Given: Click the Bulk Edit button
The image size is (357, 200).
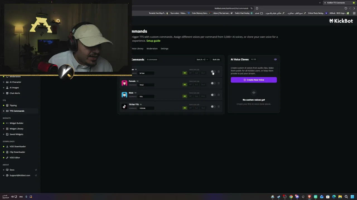Looking at the screenshot, I should [216, 59].
